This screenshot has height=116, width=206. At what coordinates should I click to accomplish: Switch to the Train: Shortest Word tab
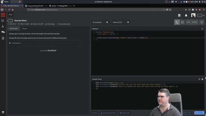pyautogui.click(x=12, y=6)
